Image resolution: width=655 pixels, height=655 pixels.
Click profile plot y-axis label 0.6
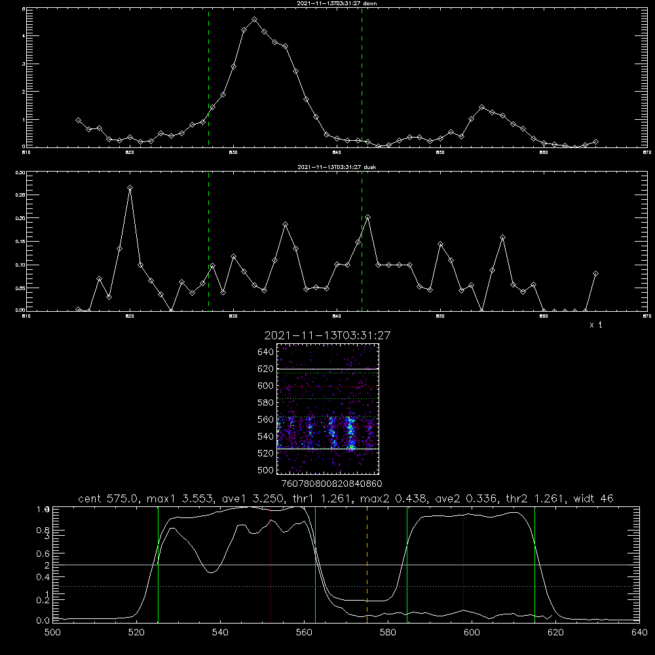point(43,553)
